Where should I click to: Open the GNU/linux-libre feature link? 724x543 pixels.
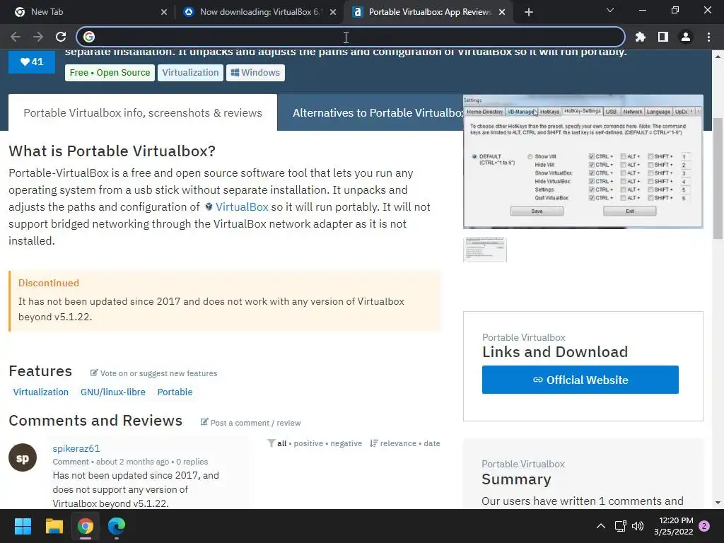click(x=112, y=392)
